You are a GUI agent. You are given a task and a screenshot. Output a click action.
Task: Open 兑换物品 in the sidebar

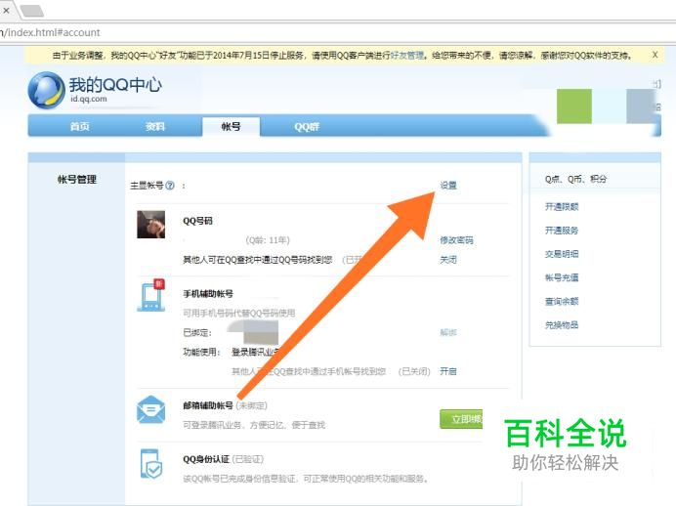562,325
